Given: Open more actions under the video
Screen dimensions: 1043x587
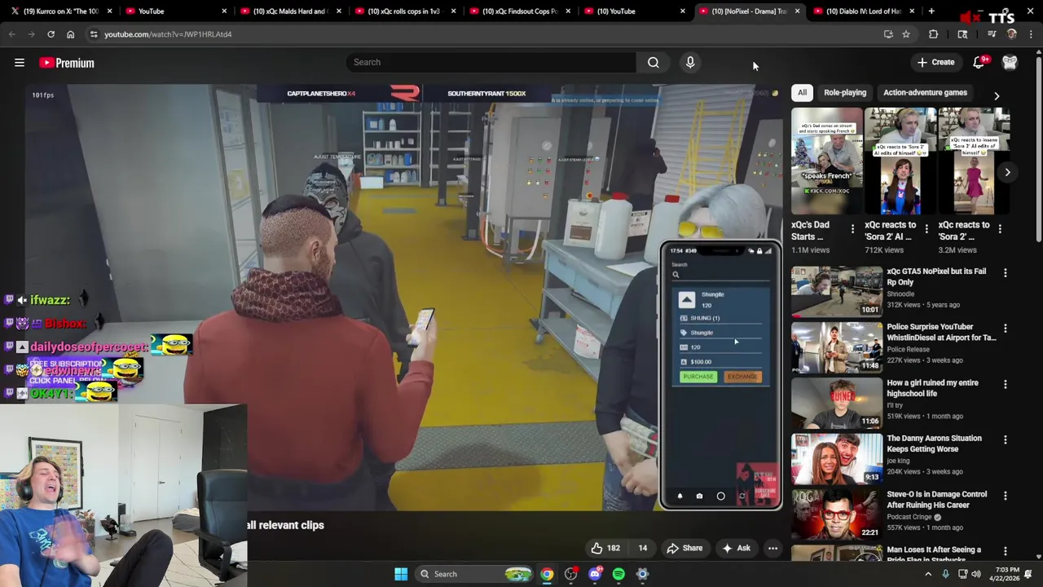Looking at the screenshot, I should (x=772, y=548).
